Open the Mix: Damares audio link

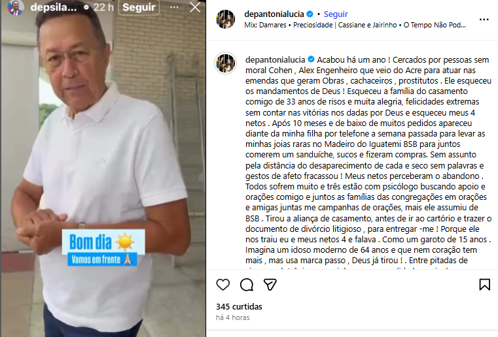355,25
